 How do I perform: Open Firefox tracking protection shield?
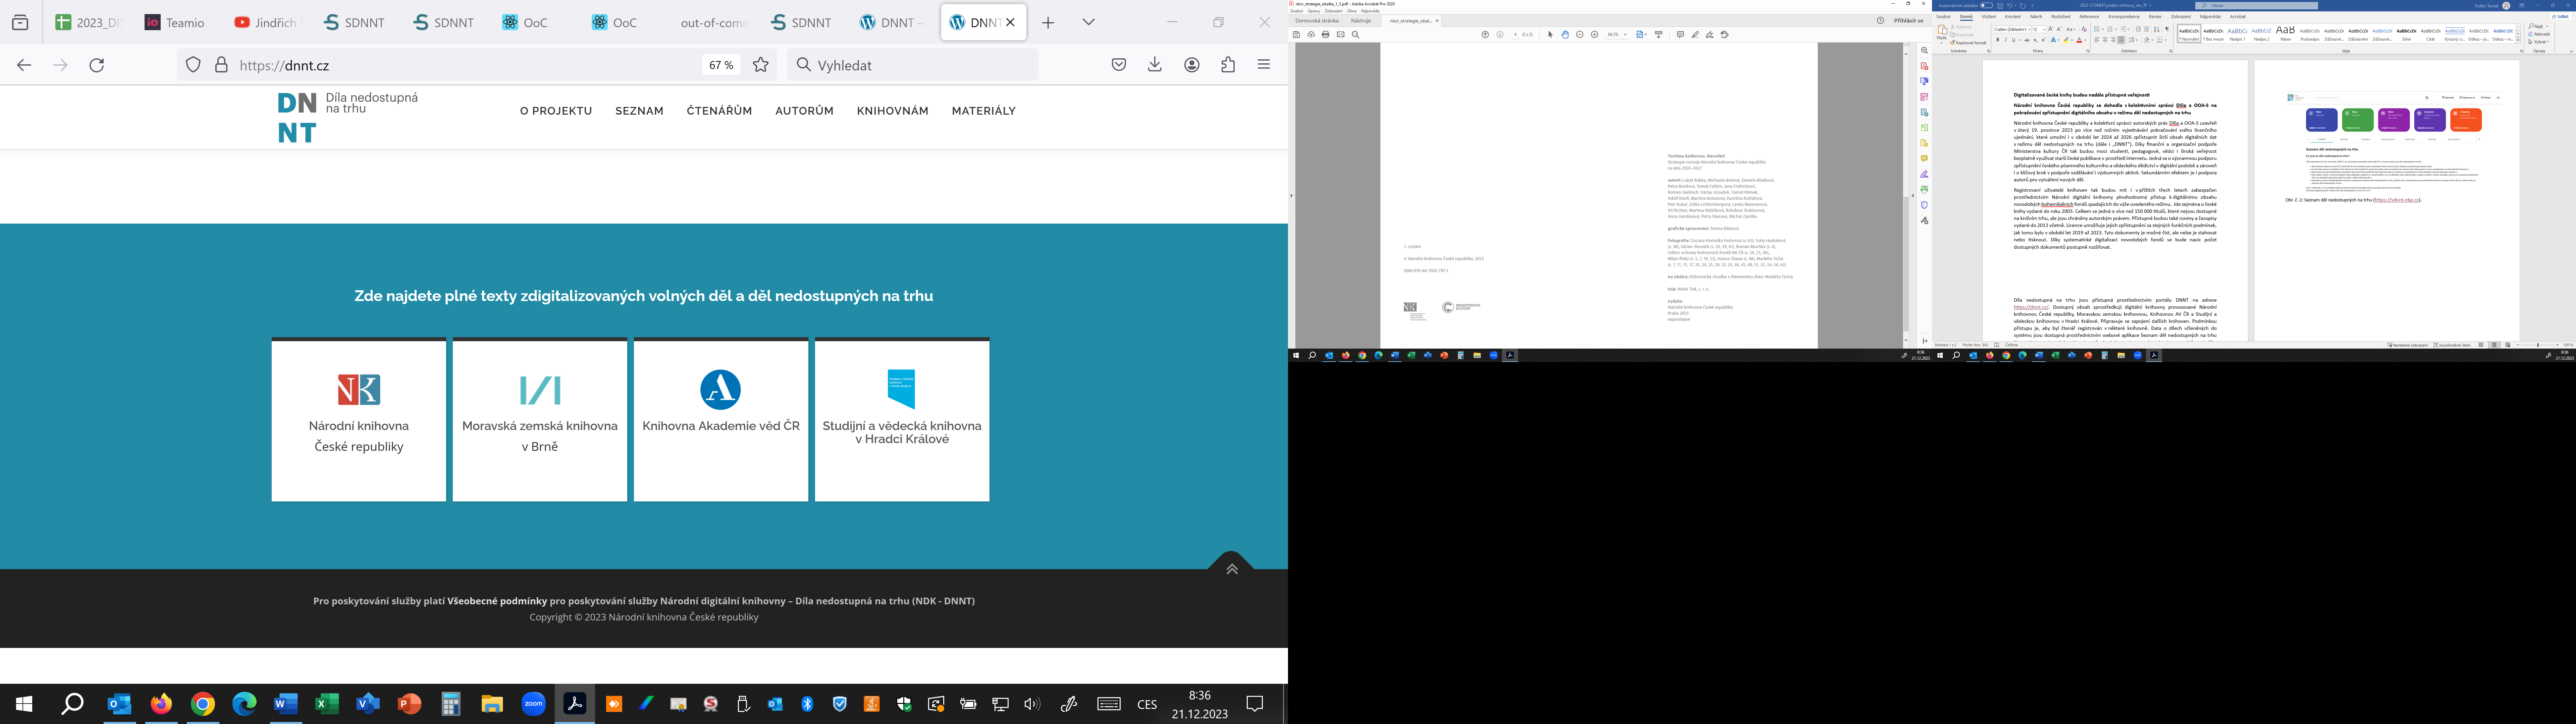coord(193,65)
